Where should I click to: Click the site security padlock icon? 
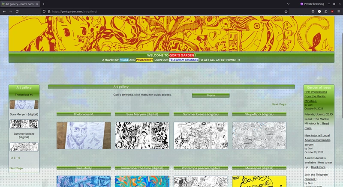pos(49,12)
